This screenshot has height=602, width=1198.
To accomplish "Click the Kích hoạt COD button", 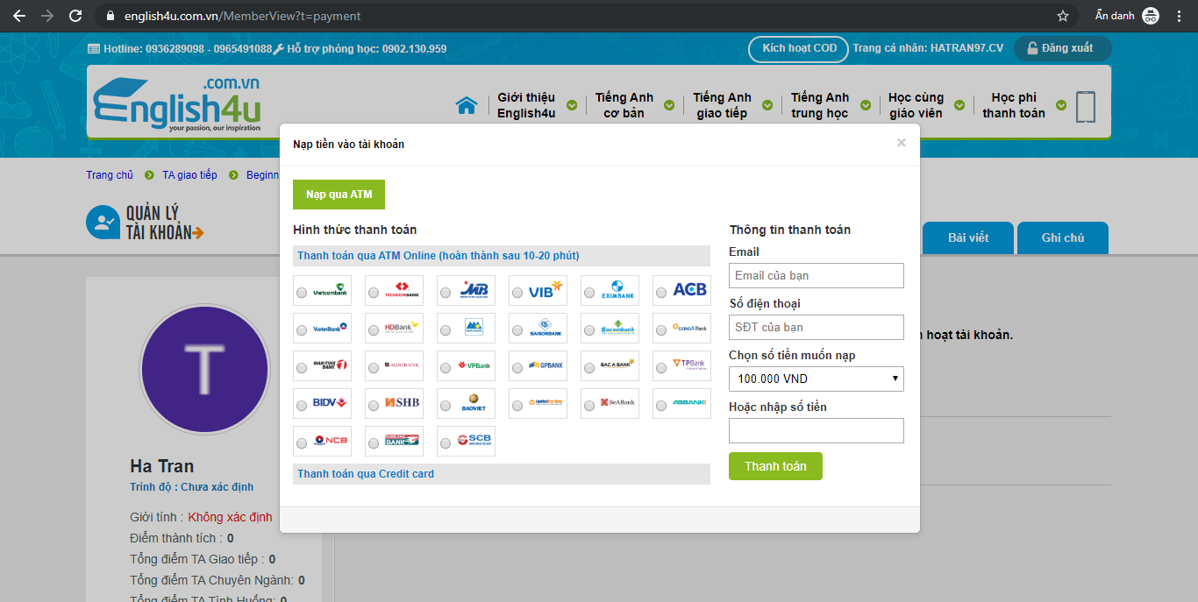I will pos(799,49).
